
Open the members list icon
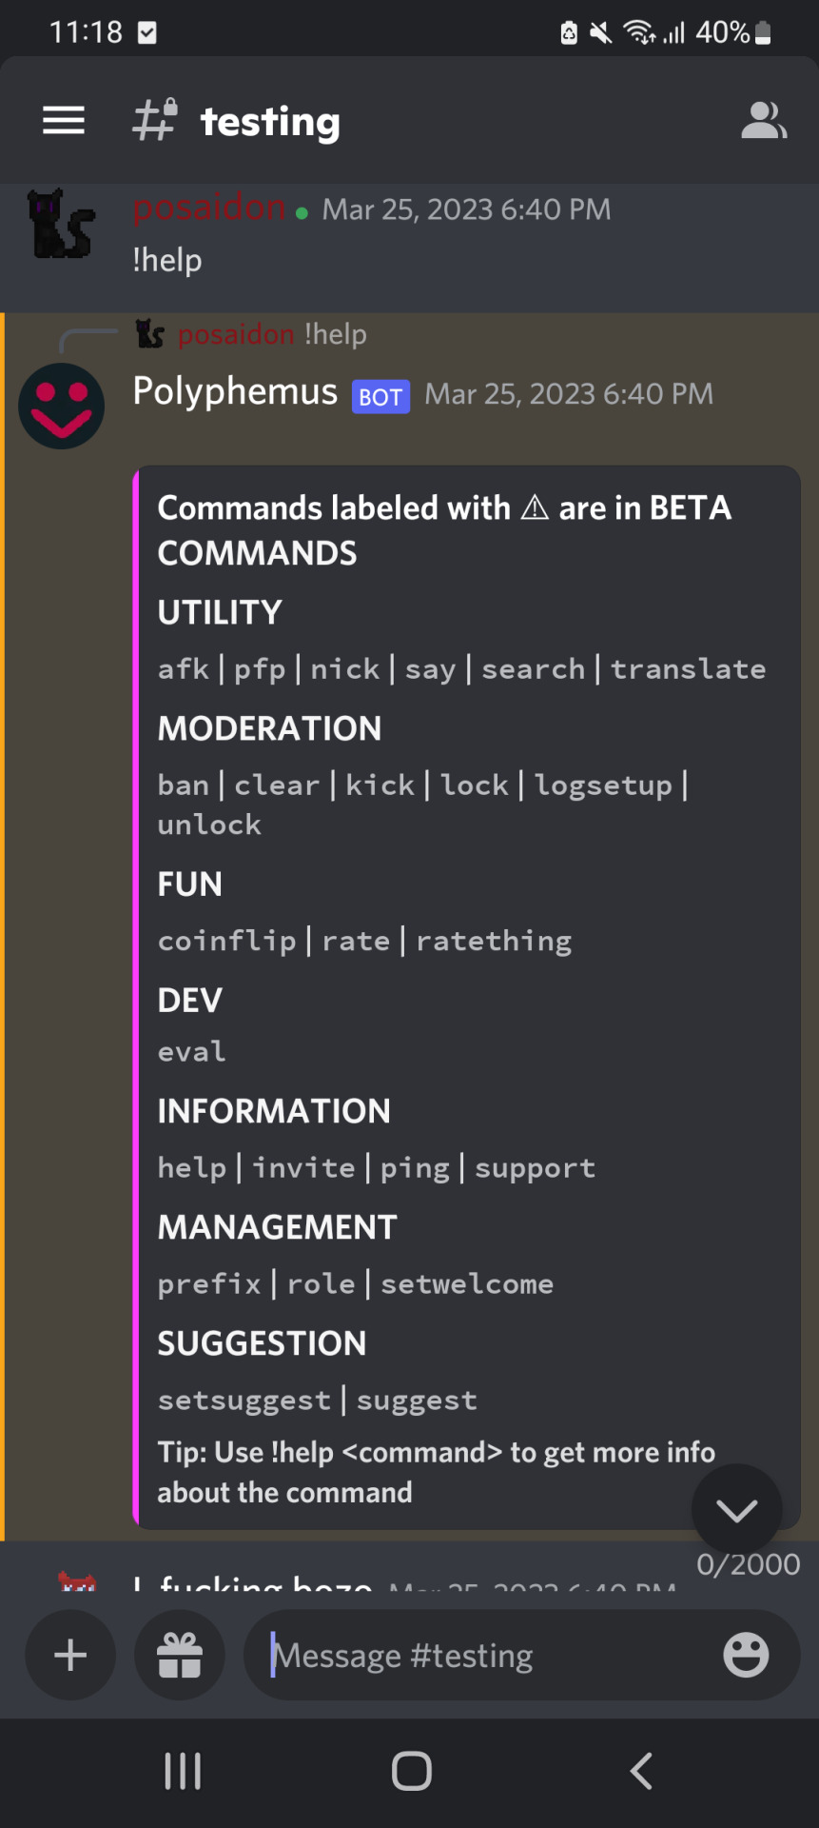click(763, 121)
